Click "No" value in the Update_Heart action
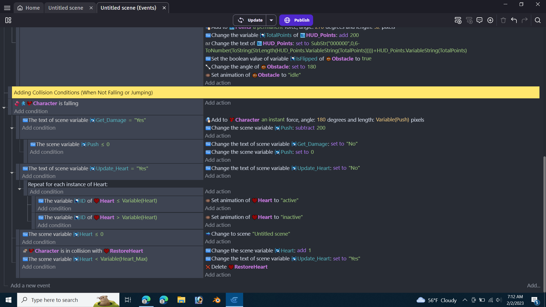This screenshot has width=546, height=307. click(x=355, y=168)
